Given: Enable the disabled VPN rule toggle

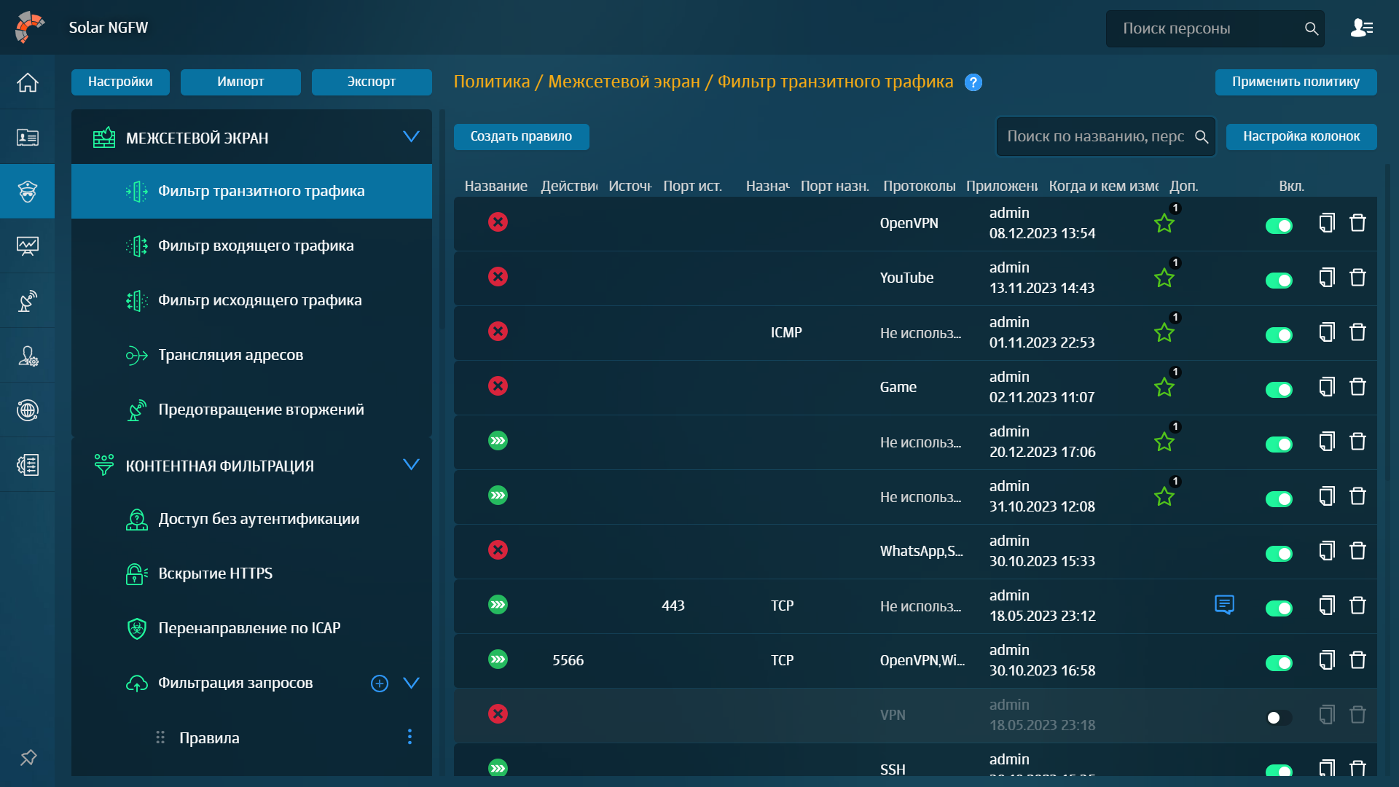Looking at the screenshot, I should (x=1279, y=718).
